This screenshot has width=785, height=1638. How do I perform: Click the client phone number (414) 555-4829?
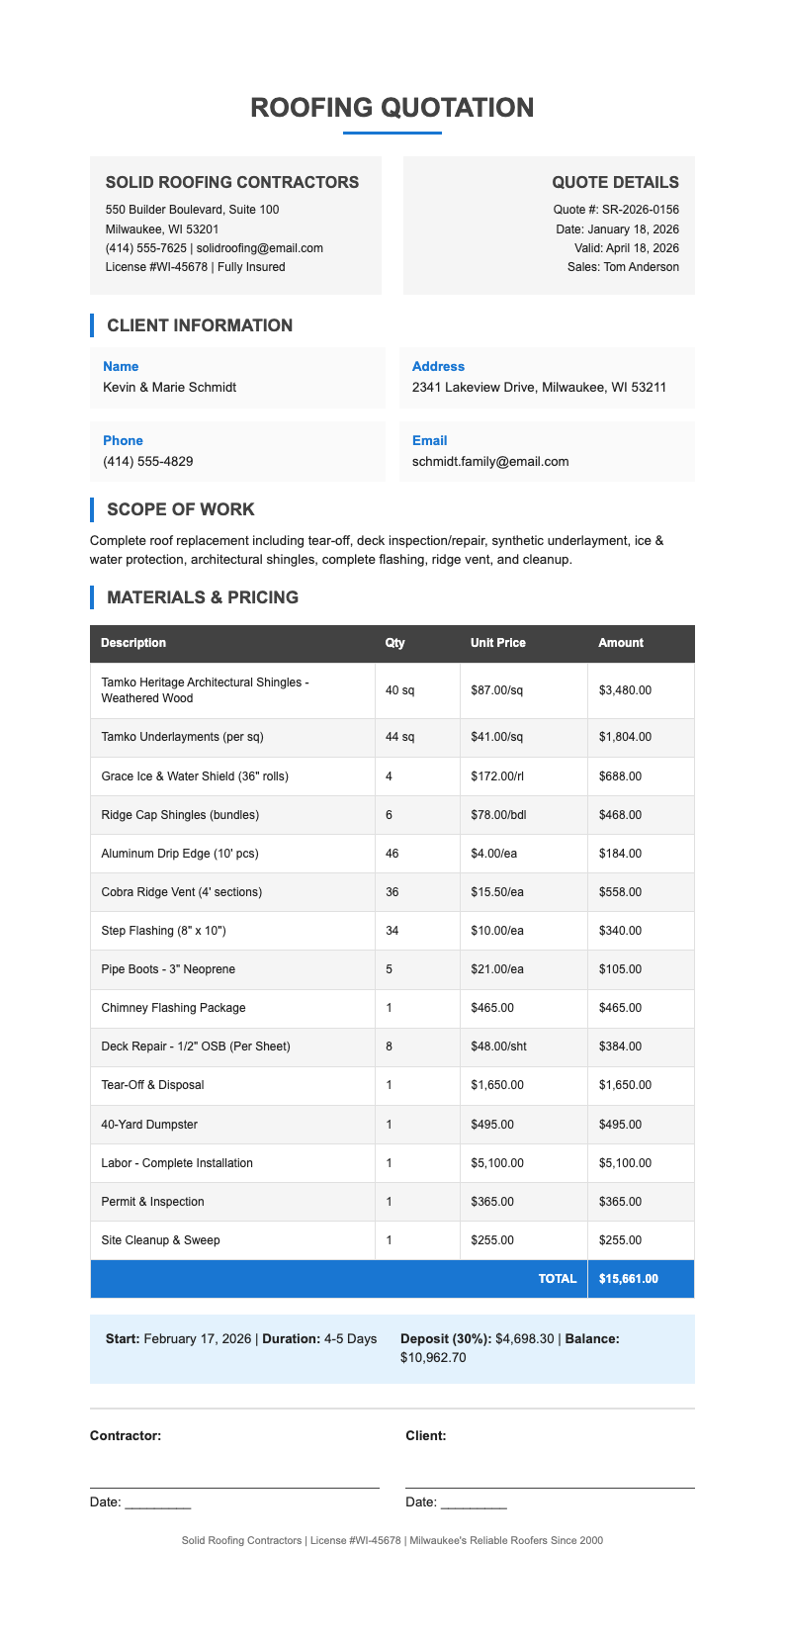pos(147,462)
